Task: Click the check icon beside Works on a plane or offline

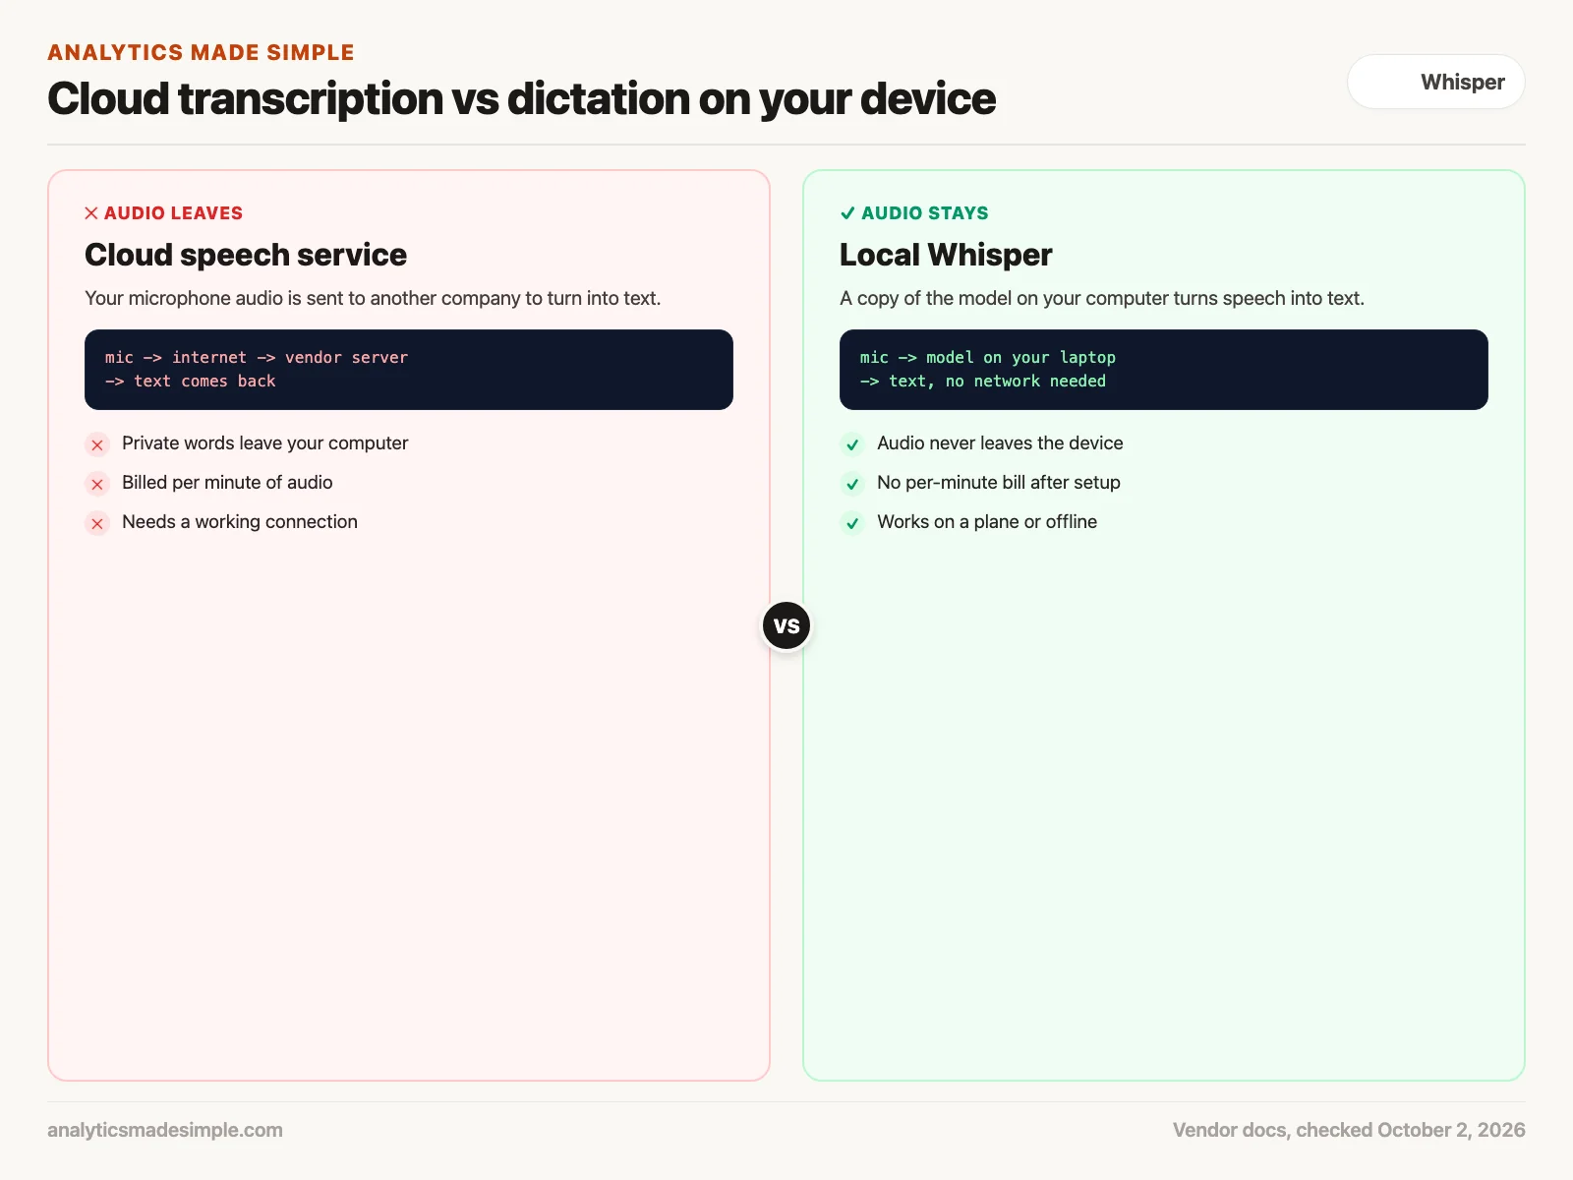Action: point(852,523)
